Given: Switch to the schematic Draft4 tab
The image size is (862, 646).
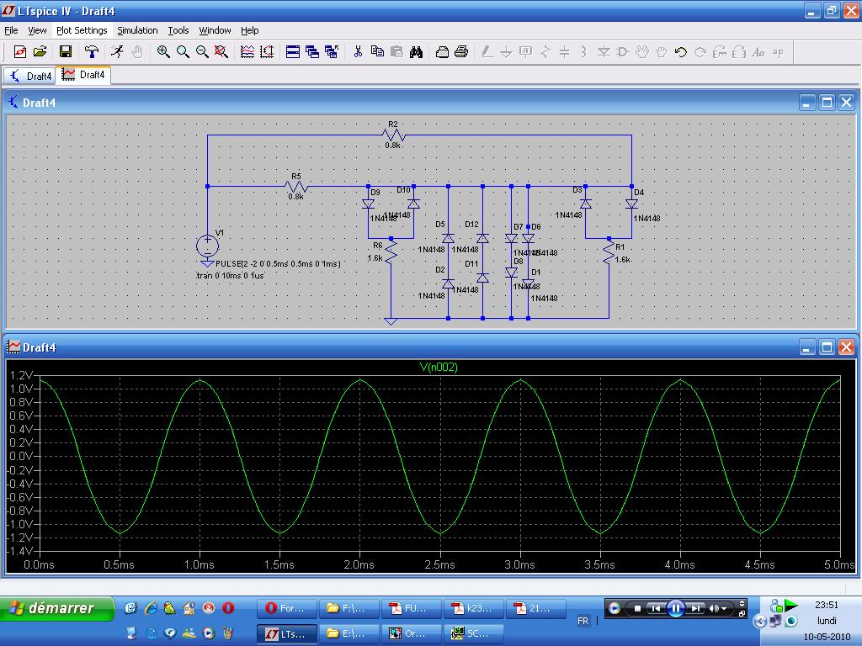Looking at the screenshot, I should pos(29,76).
